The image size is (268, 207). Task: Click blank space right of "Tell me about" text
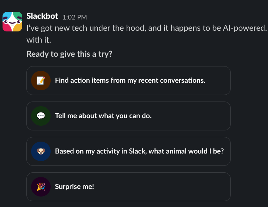192,116
